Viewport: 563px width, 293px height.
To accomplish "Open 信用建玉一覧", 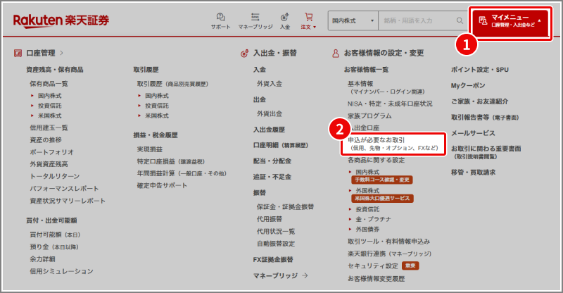I will pyautogui.click(x=49, y=127).
